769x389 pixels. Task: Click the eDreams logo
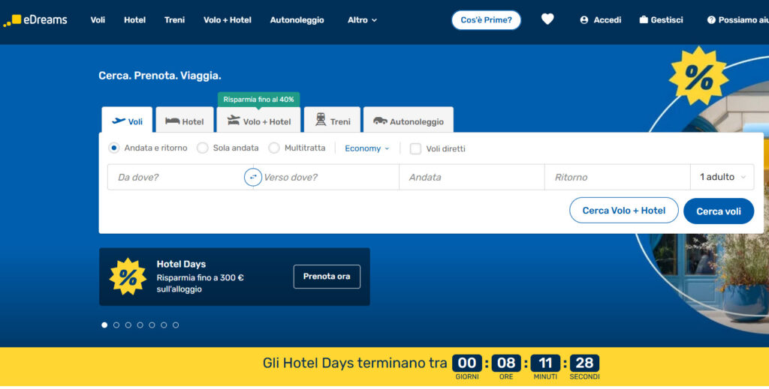point(35,20)
